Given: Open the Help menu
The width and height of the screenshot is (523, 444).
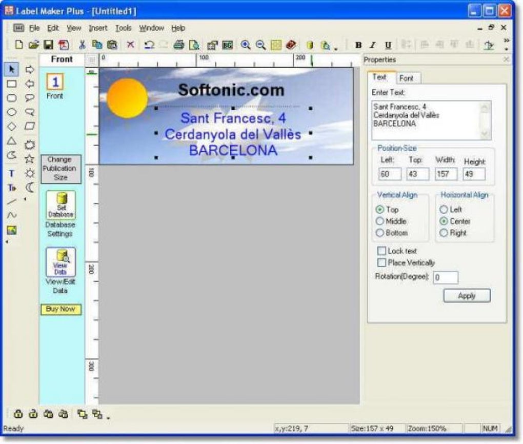Looking at the screenshot, I should click(178, 28).
